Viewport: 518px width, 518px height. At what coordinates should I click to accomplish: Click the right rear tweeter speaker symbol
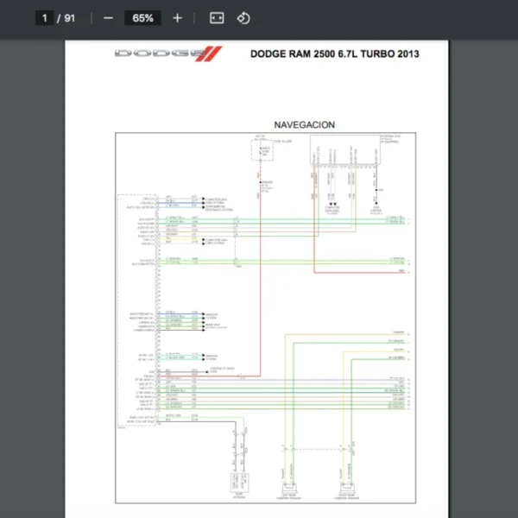[351, 485]
